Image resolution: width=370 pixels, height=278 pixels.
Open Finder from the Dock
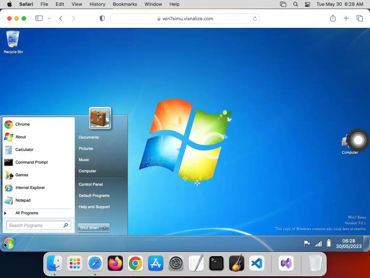[55, 263]
